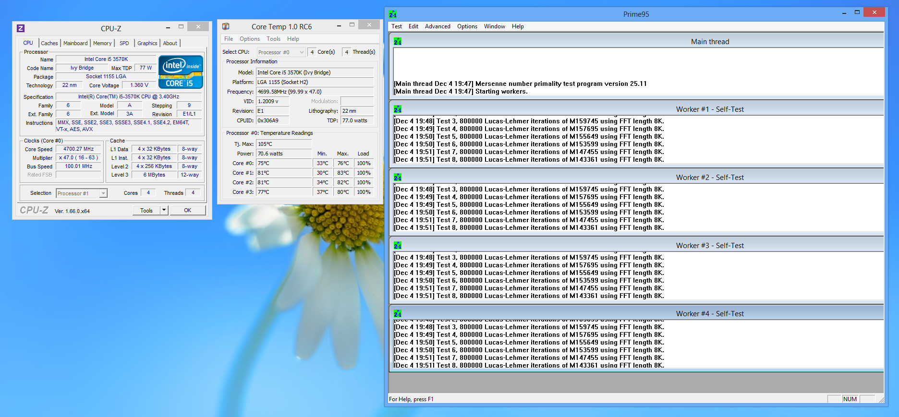Open the Test menu in Prime95

(x=397, y=26)
